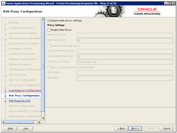Image resolution: width=177 pixels, height=133 pixels.
Task: Select the User Name input field
Action: pos(125,73)
